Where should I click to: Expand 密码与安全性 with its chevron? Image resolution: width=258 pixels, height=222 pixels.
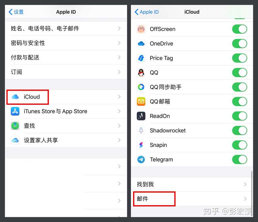point(119,43)
